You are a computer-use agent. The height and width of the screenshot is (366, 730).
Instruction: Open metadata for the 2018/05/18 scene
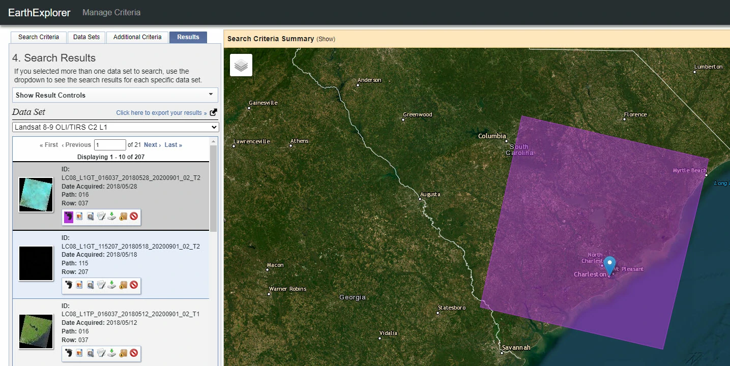tap(101, 285)
